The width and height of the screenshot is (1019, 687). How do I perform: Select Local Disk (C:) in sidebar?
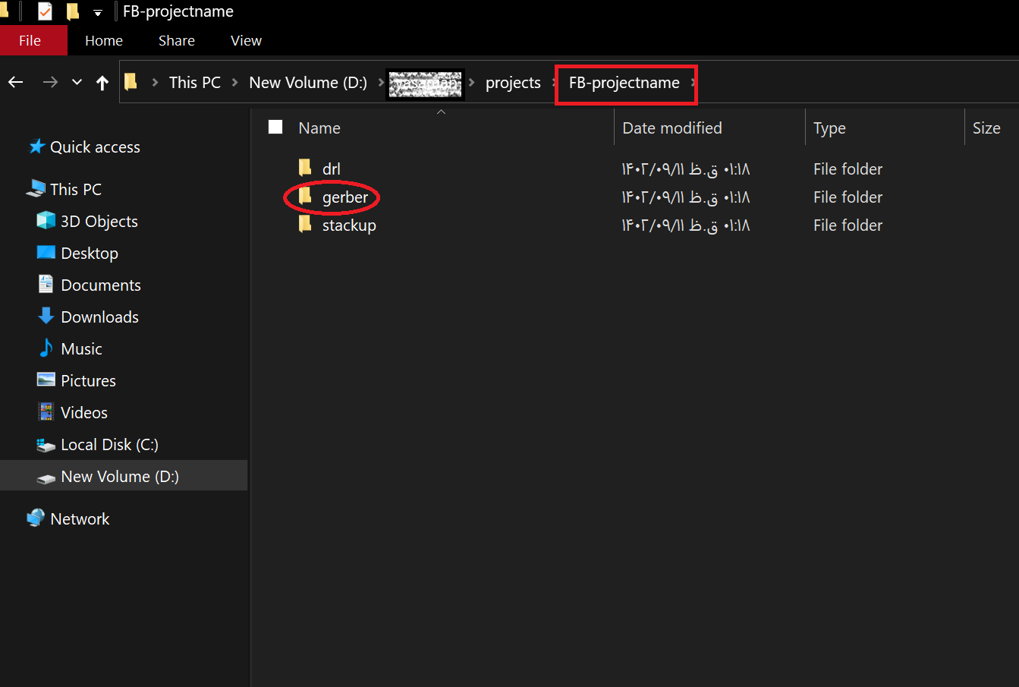pos(109,445)
